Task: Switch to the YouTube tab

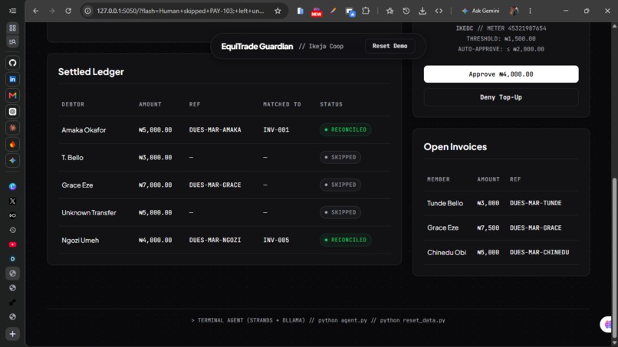Action: [12, 244]
